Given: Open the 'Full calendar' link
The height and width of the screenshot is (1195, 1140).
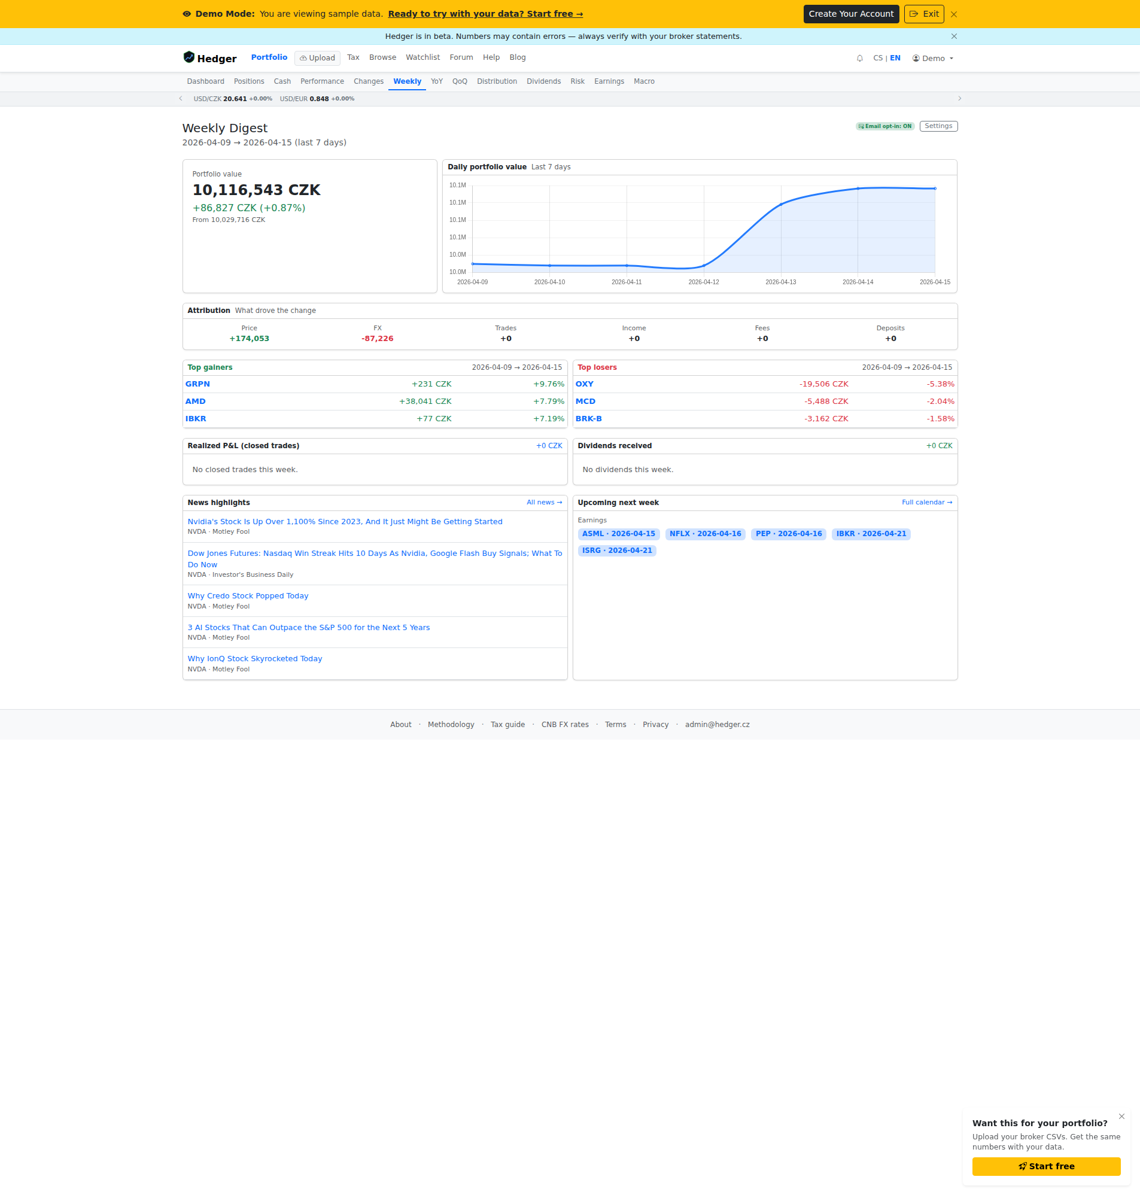Looking at the screenshot, I should click(x=927, y=503).
